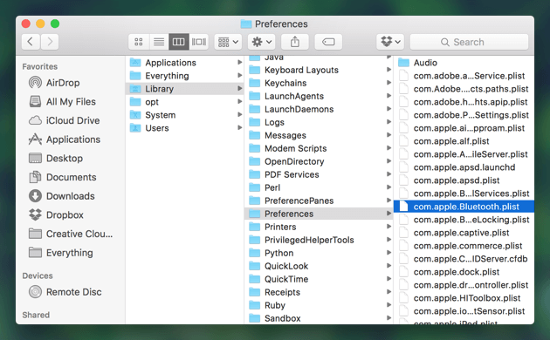The height and width of the screenshot is (340, 550).
Task: Select Messages folder
Action: coord(319,135)
